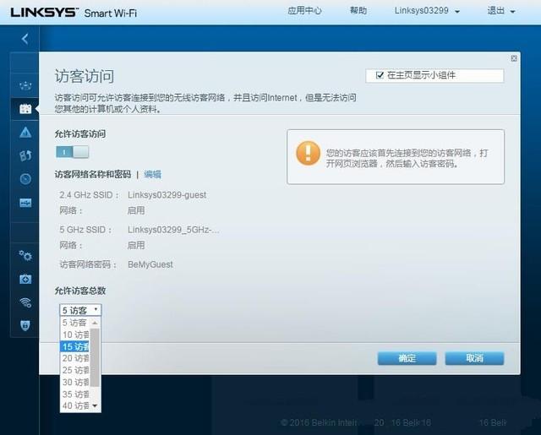Choose 30 访客 option
Image resolution: width=541 pixels, height=435 pixels.
(75, 383)
